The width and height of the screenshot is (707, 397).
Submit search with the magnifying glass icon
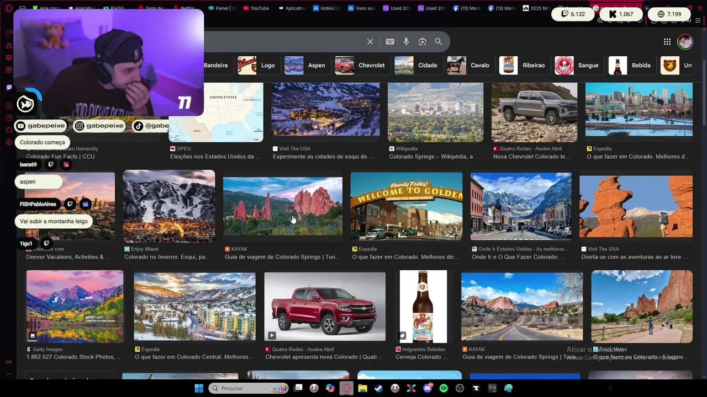click(x=438, y=42)
